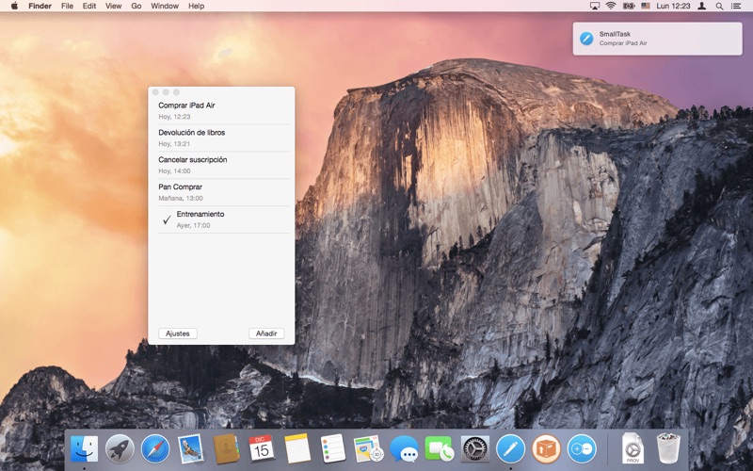Click SmallTask blue pencil Dock icon
This screenshot has width=753, height=471.
510,449
